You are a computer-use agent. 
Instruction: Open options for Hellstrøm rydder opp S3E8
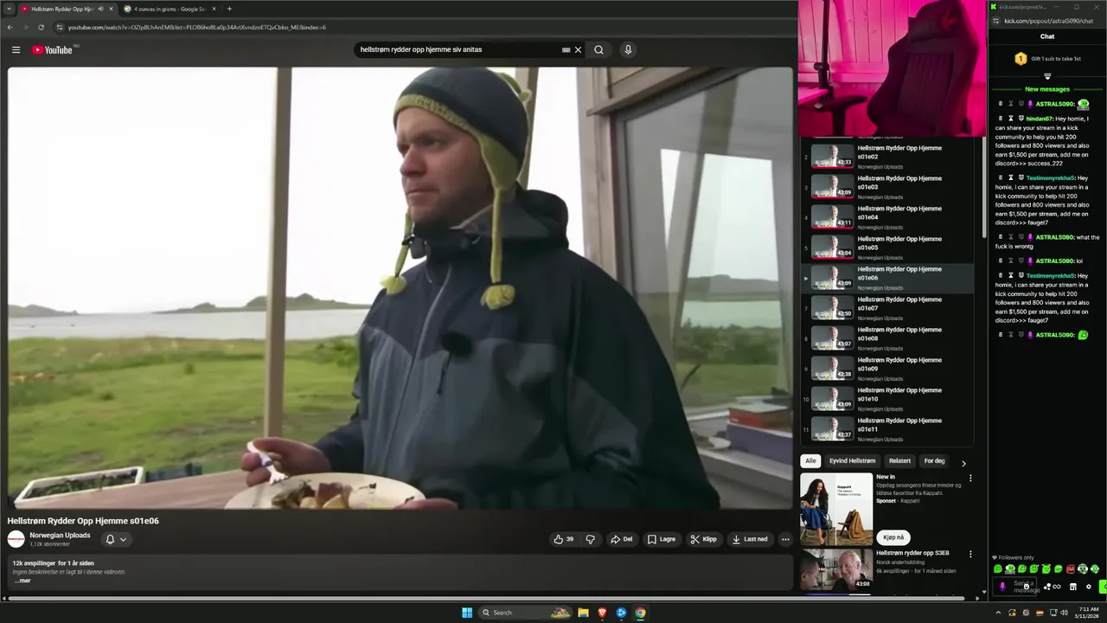(970, 554)
